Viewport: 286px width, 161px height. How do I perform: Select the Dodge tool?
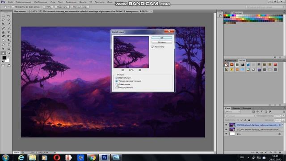point(9,40)
